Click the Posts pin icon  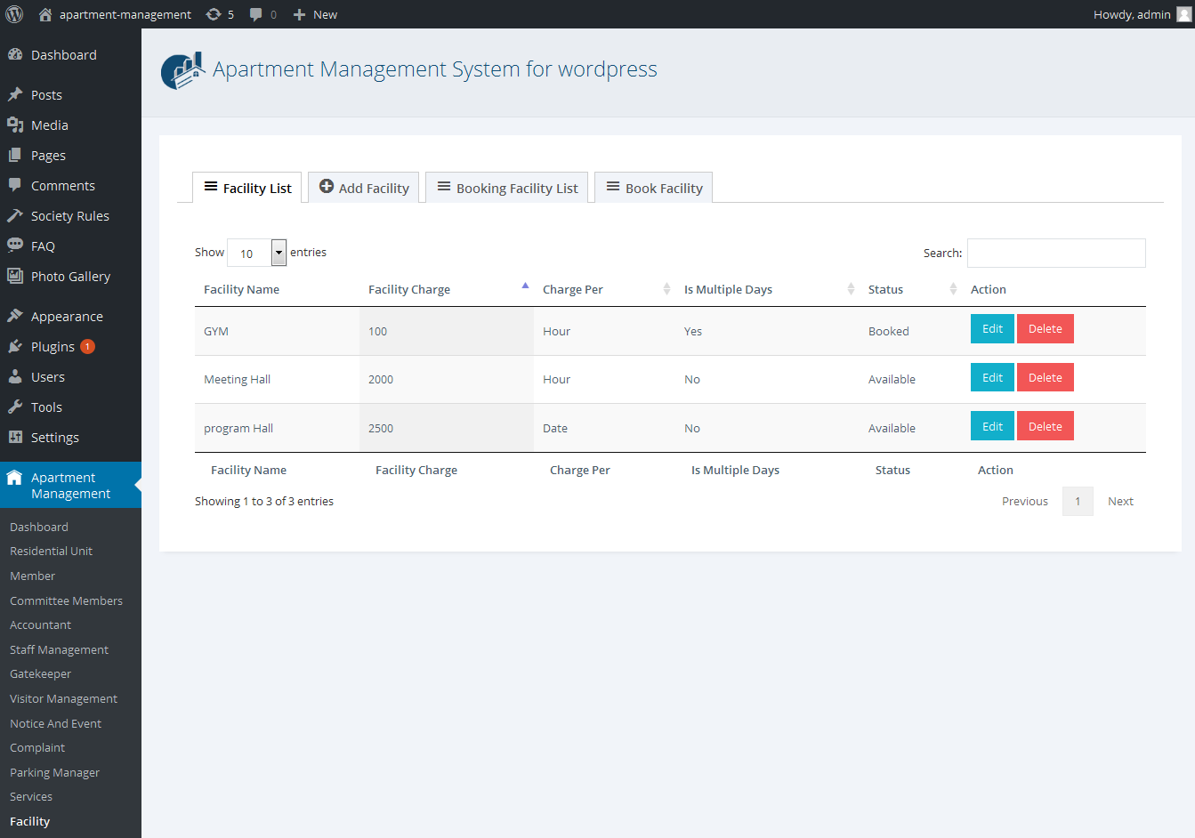pyautogui.click(x=15, y=94)
